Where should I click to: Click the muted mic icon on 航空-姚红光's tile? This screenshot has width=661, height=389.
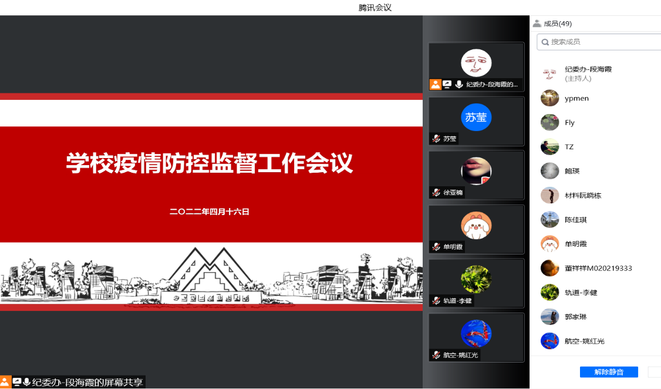point(436,356)
